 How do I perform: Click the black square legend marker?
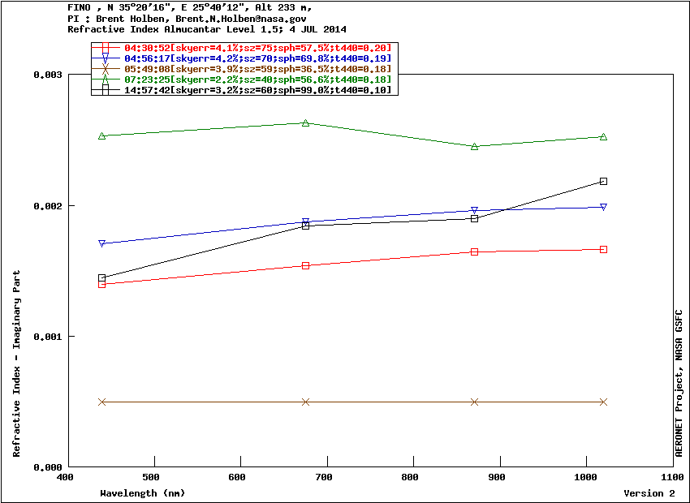[x=106, y=90]
